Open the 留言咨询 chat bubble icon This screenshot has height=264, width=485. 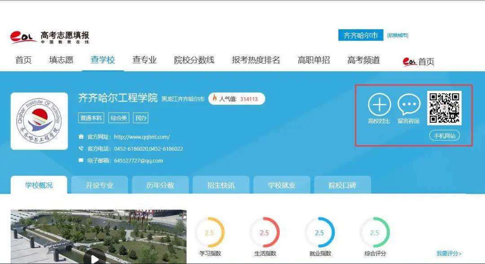409,104
